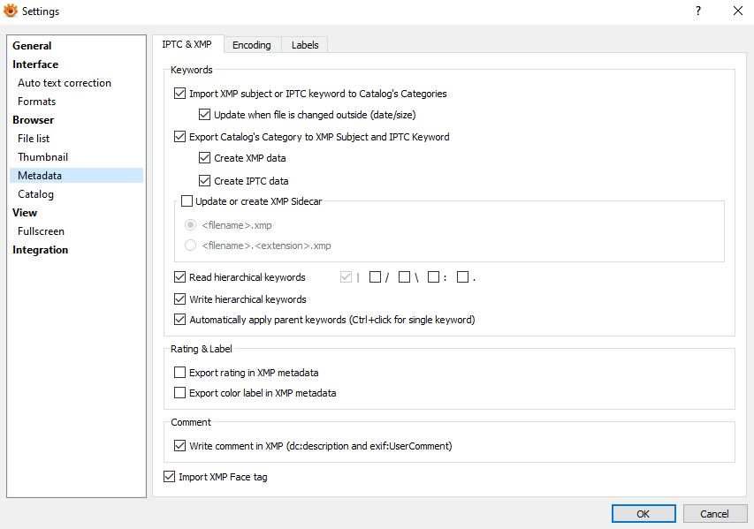This screenshot has height=529, width=754.
Task: Toggle Write hierarchical keywords checkbox
Action: [x=181, y=299]
